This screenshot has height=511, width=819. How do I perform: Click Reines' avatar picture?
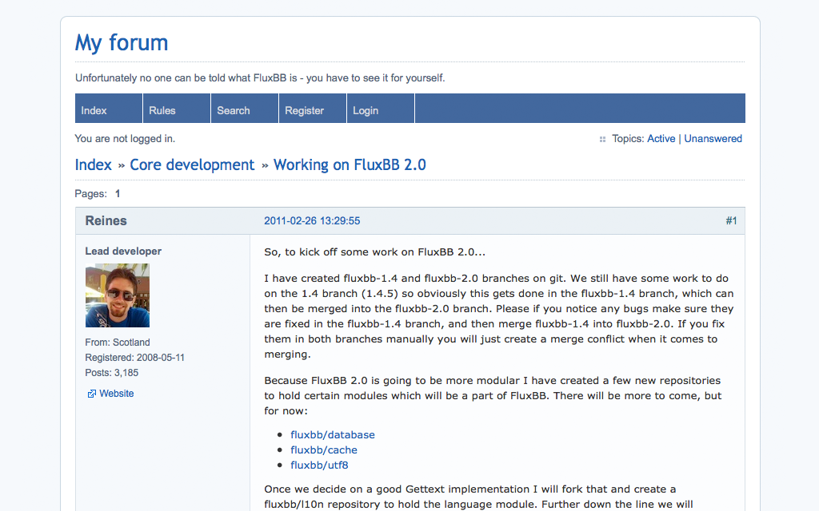pyautogui.click(x=117, y=295)
